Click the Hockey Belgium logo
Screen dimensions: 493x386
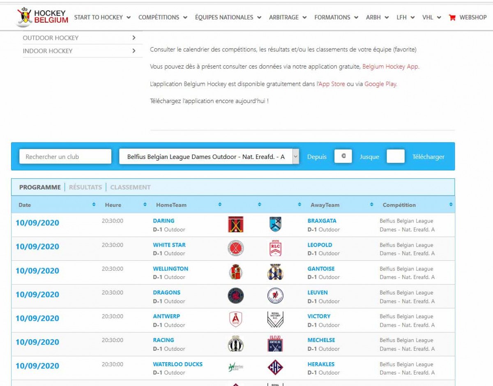click(x=43, y=17)
